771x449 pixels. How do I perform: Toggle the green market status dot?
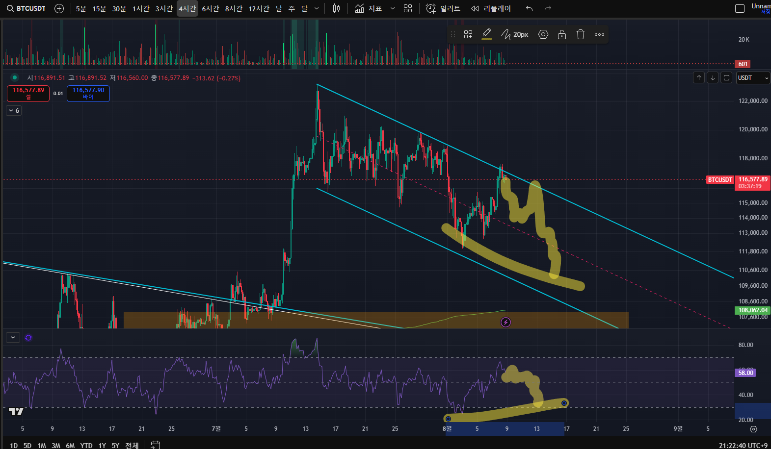point(15,77)
